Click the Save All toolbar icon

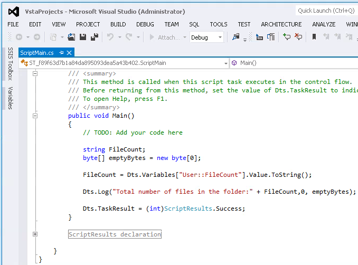pos(94,37)
